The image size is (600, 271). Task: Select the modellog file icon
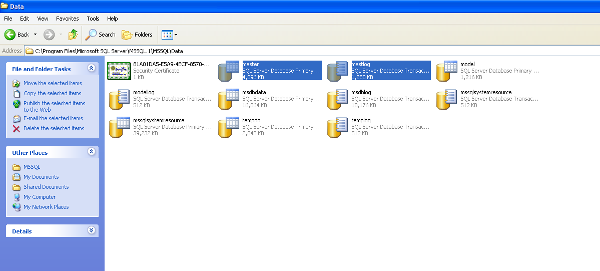tap(120, 99)
